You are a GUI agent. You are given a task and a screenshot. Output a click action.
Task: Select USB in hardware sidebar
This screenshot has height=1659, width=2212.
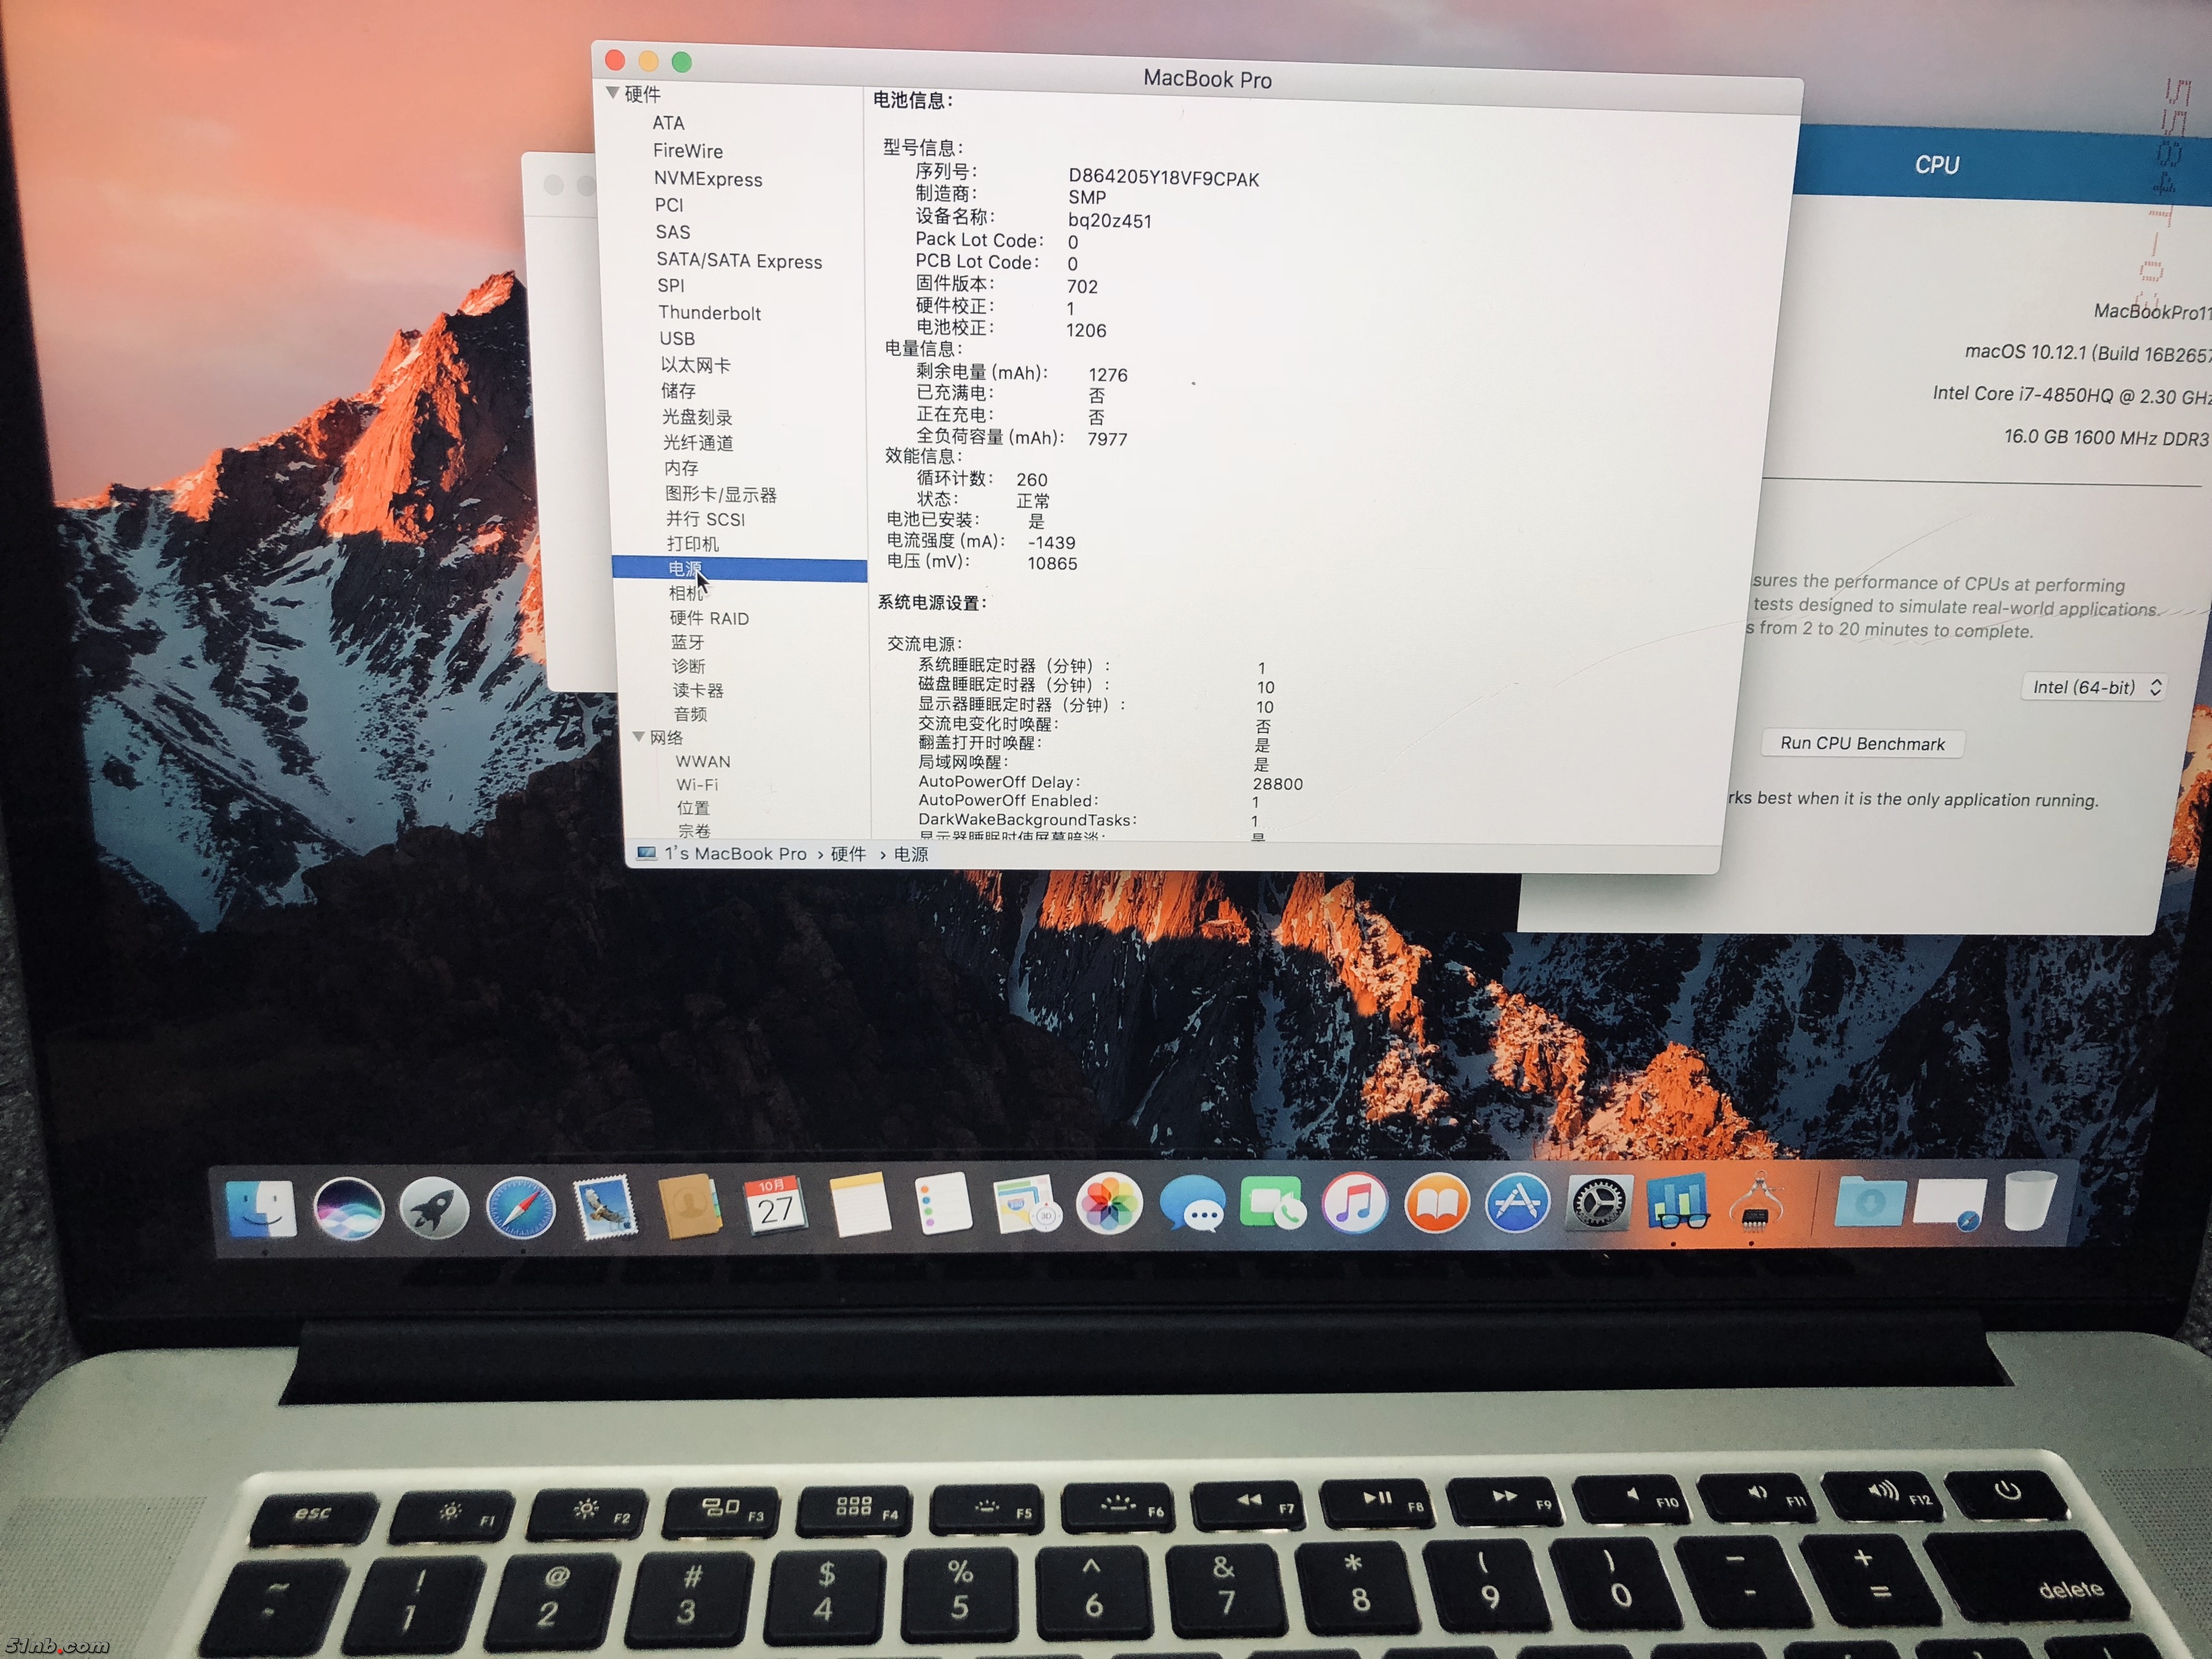677,339
